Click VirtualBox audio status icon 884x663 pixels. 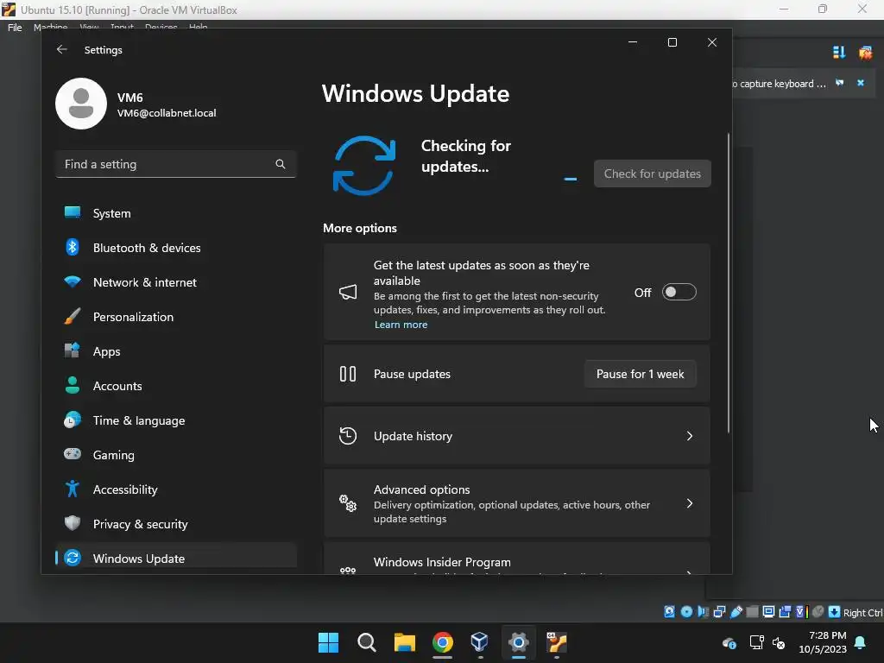(703, 612)
